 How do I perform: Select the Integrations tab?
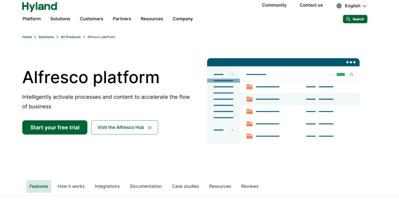click(x=107, y=186)
